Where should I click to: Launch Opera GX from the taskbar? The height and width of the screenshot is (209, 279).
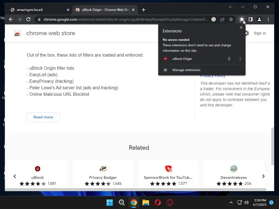pos(170,202)
